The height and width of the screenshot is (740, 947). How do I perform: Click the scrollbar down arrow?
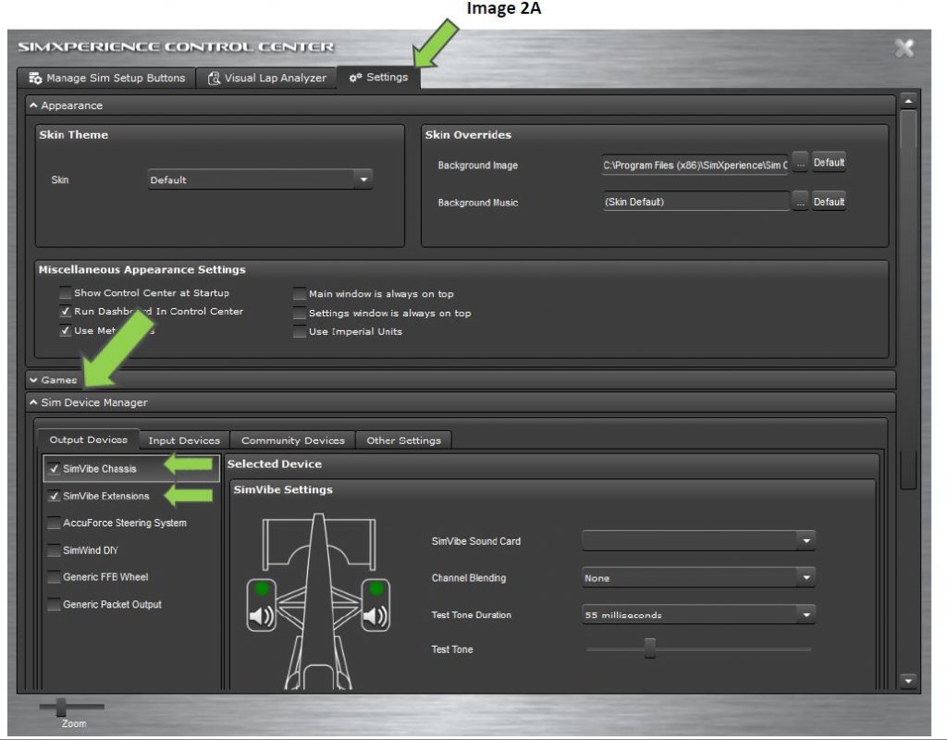click(908, 682)
